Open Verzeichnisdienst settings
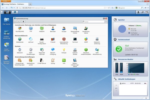Image resolution: width=150 pixels, height=100 pixels. (x=86, y=30)
